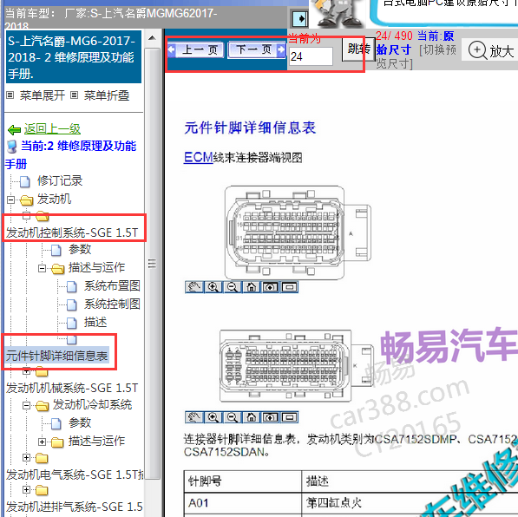
Task: Click the arrow button in the top gray bar
Action: pyautogui.click(x=300, y=19)
